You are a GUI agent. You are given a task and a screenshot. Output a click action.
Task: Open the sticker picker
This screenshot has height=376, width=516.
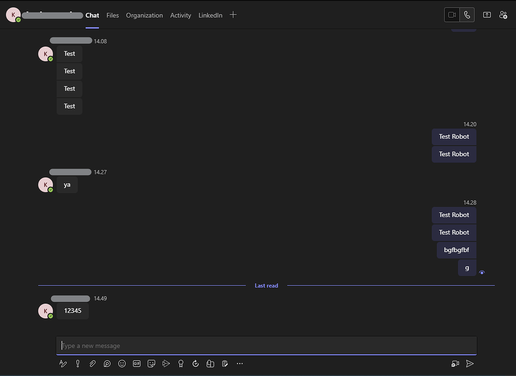[x=151, y=363]
